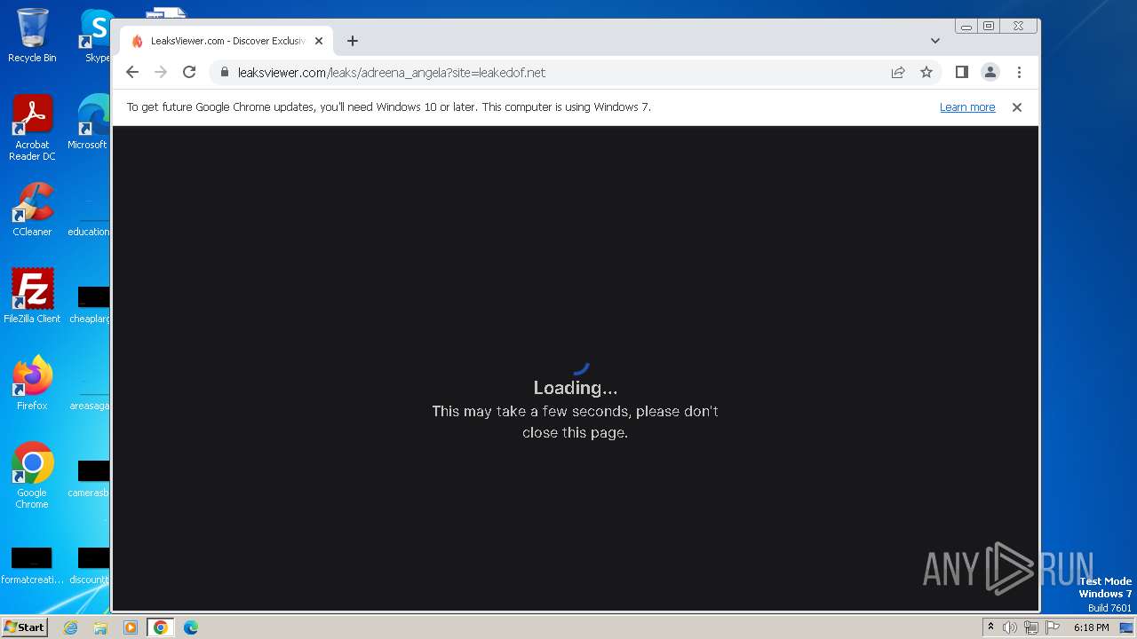Show hidden system tray icons
This screenshot has width=1137, height=639.
(x=990, y=627)
